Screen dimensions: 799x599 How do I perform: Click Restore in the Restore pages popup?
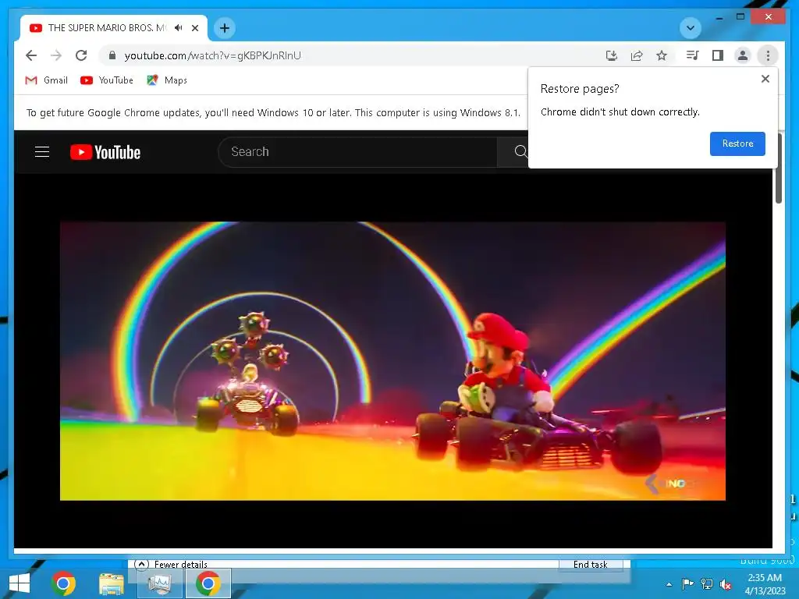pyautogui.click(x=737, y=144)
